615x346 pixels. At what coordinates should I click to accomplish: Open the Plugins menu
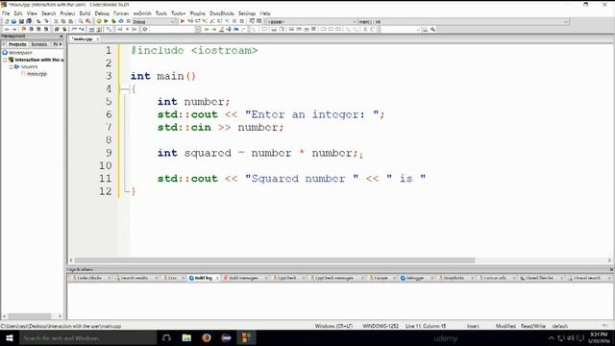click(198, 13)
